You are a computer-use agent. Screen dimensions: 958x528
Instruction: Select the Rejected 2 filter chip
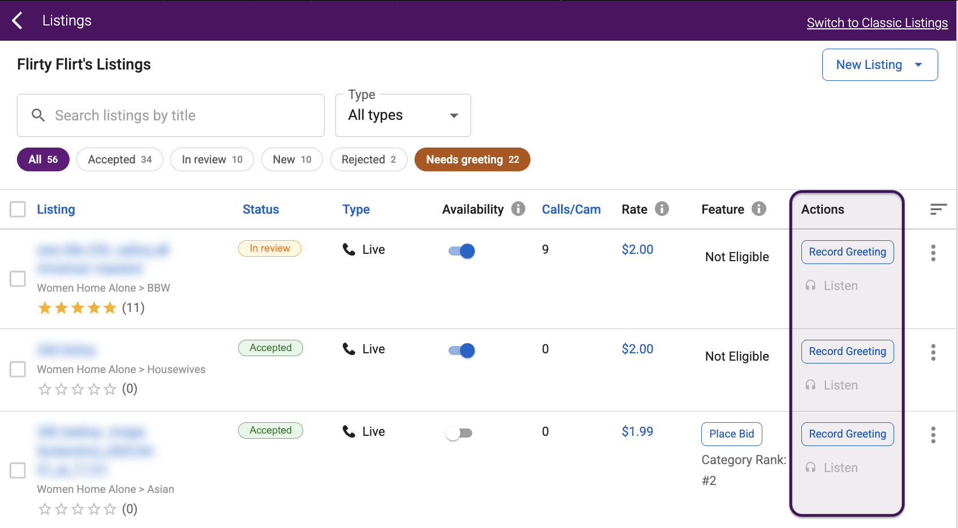(369, 159)
